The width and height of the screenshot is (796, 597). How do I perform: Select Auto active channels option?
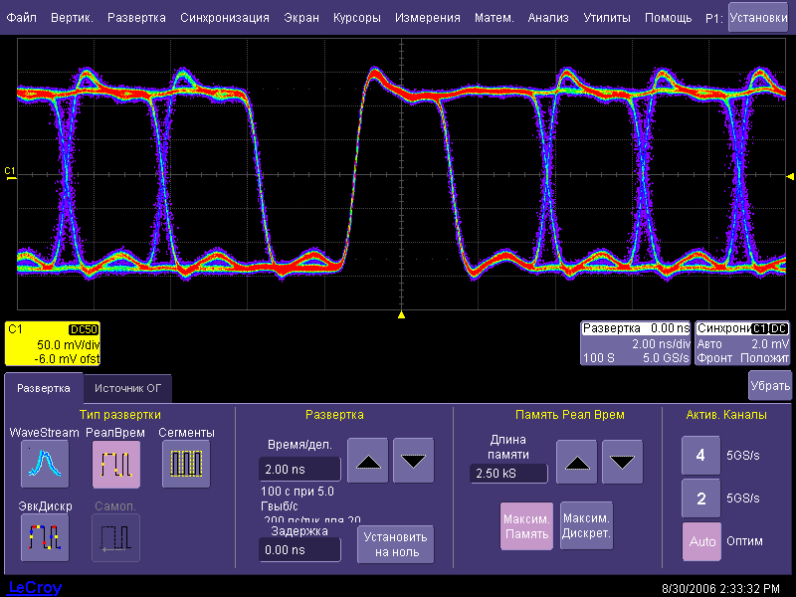pyautogui.click(x=700, y=542)
